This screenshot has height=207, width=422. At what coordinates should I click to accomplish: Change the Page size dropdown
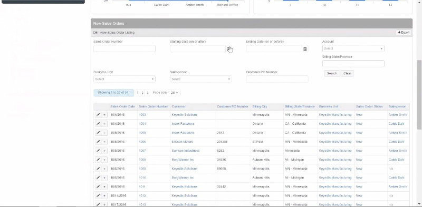175,93
